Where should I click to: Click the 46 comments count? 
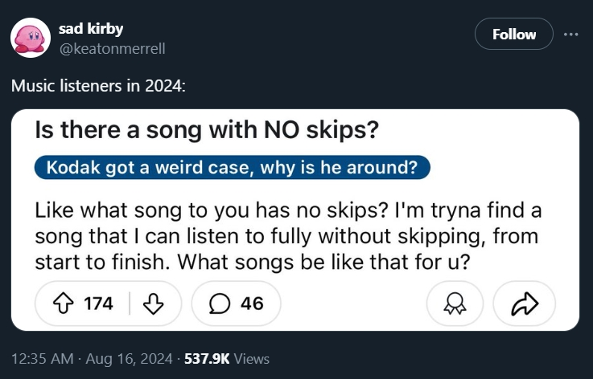click(x=252, y=304)
